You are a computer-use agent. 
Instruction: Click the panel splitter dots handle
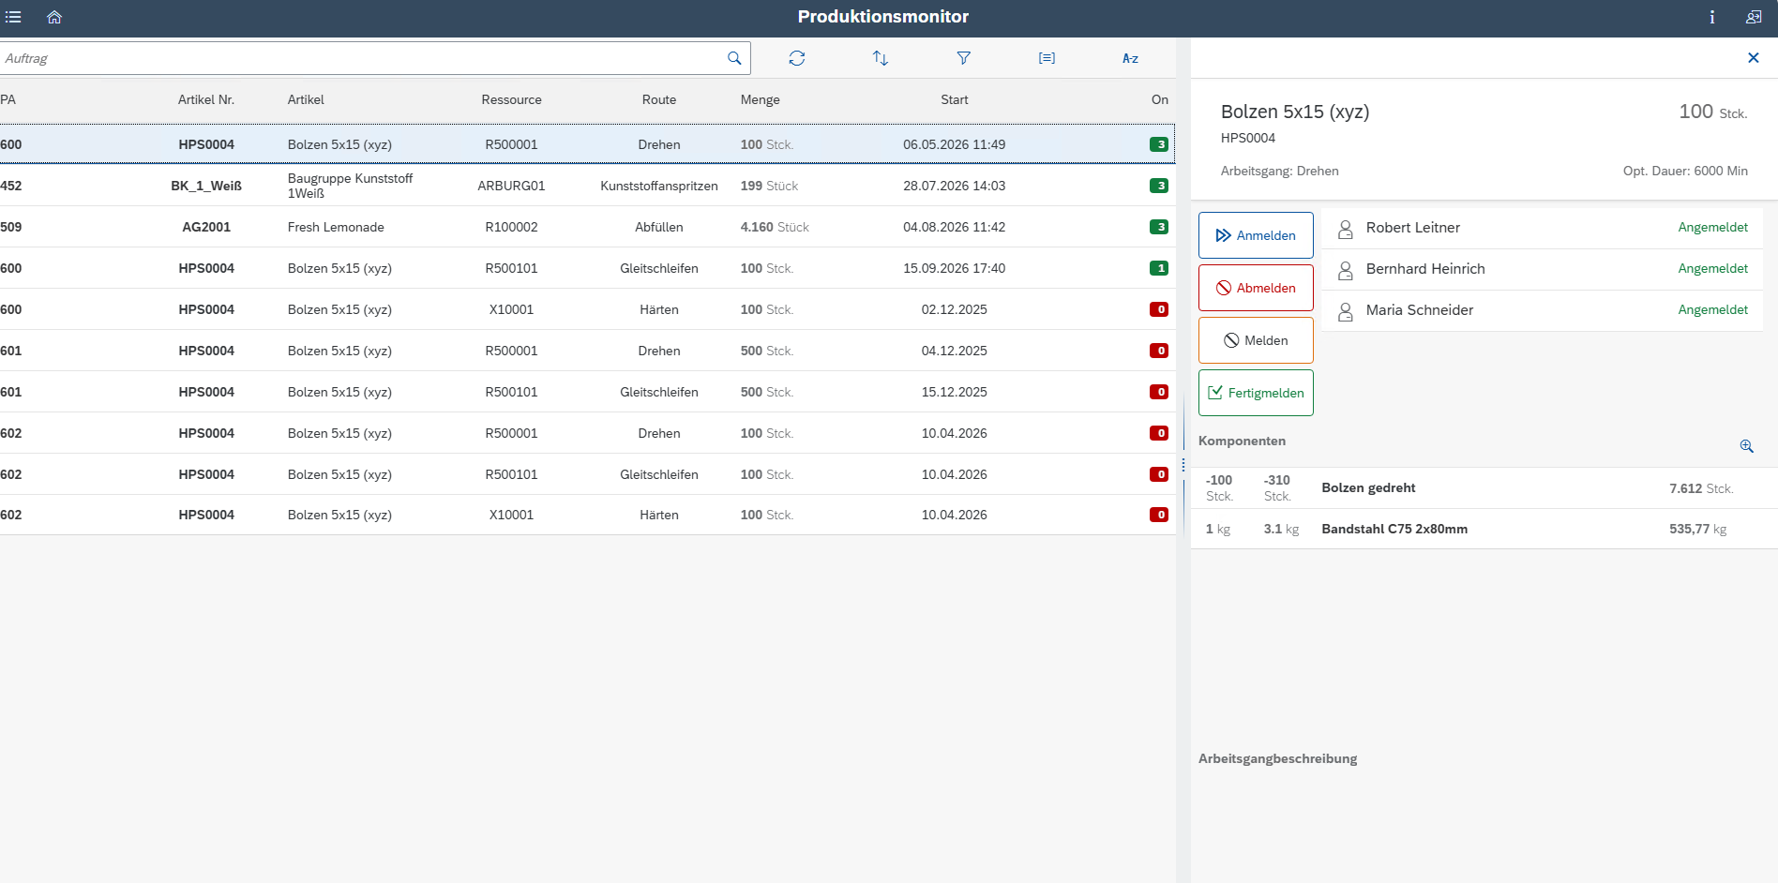pos(1183,465)
